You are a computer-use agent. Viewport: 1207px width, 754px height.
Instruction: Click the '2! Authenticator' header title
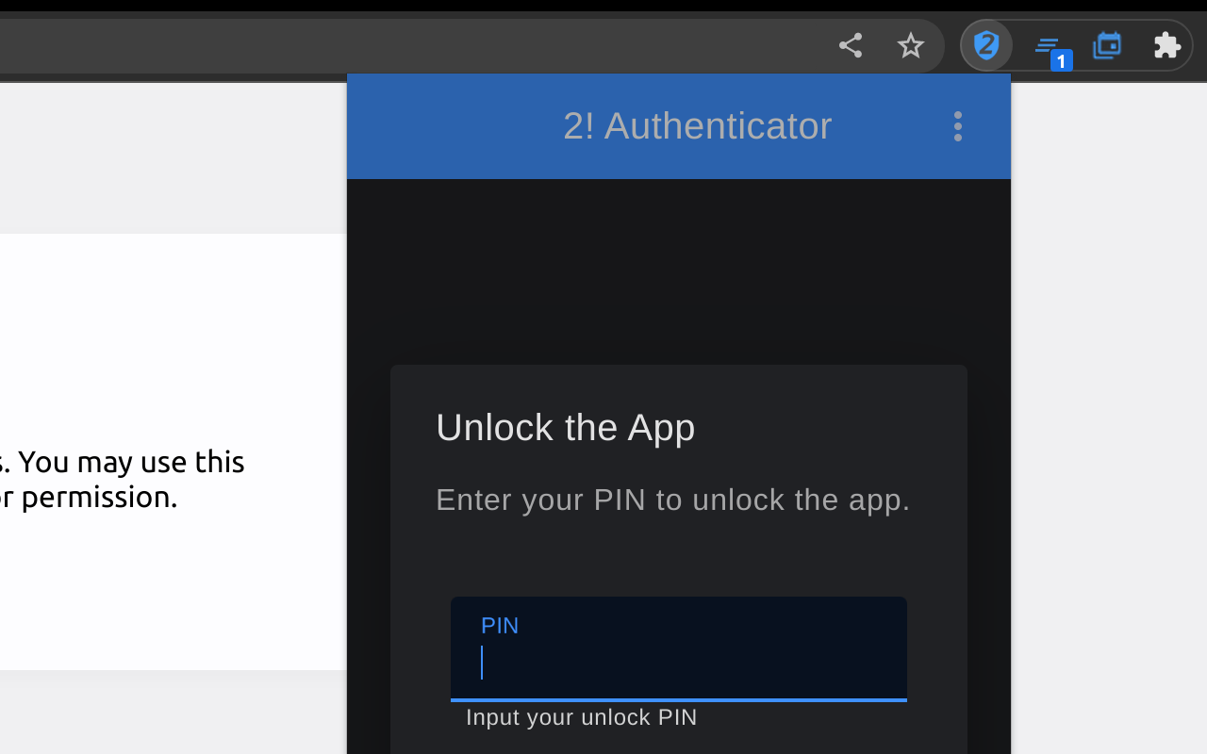coord(697,126)
